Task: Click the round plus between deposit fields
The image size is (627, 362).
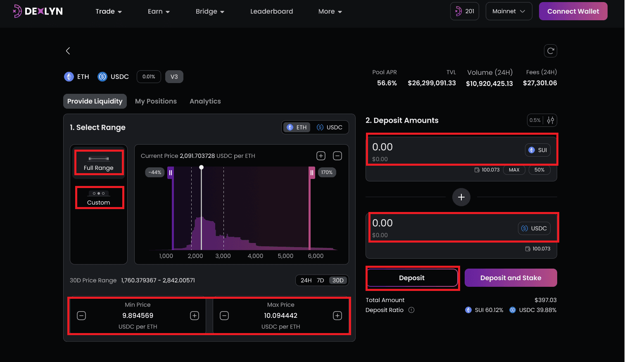Action: 461,197
